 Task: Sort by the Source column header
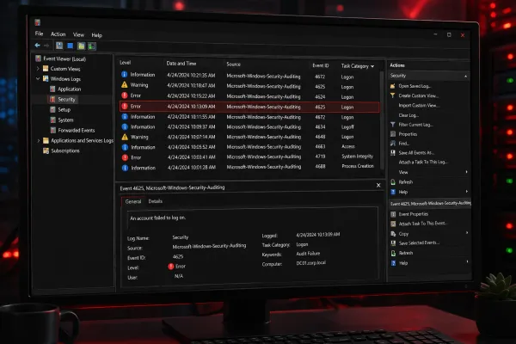point(233,64)
